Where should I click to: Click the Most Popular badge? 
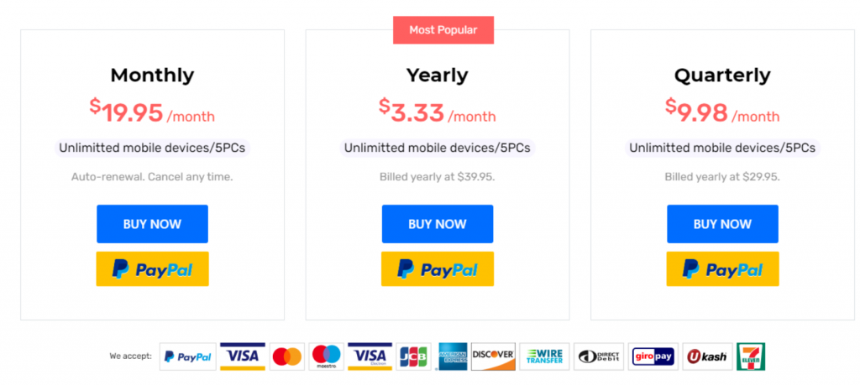click(x=443, y=30)
